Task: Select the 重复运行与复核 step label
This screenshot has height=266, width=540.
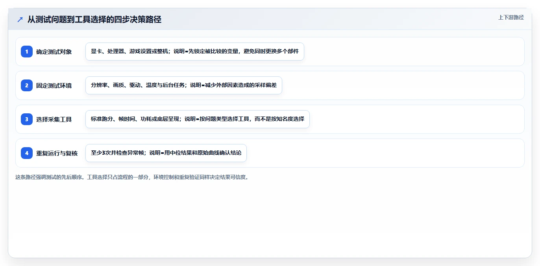Action: [x=57, y=153]
